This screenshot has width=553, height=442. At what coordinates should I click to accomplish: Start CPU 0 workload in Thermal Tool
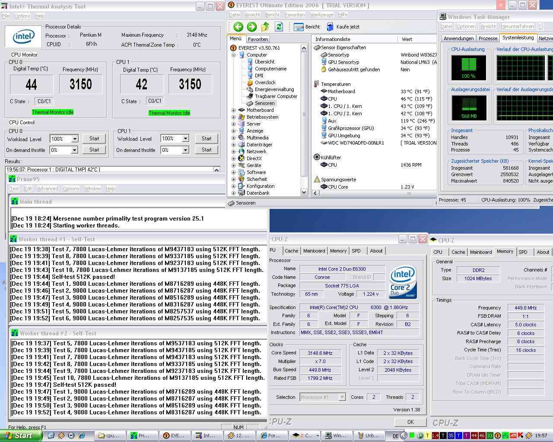94,139
